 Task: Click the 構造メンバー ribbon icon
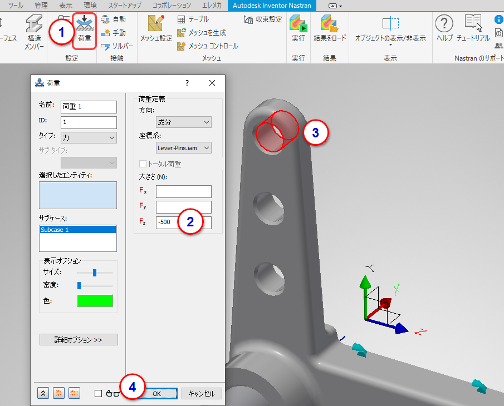coord(34,32)
